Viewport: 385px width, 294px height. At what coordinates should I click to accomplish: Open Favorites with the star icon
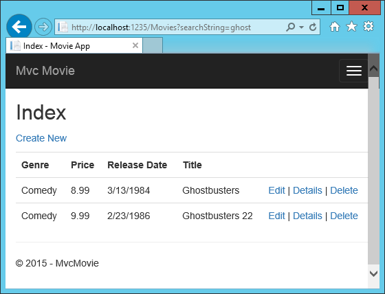pyautogui.click(x=351, y=27)
